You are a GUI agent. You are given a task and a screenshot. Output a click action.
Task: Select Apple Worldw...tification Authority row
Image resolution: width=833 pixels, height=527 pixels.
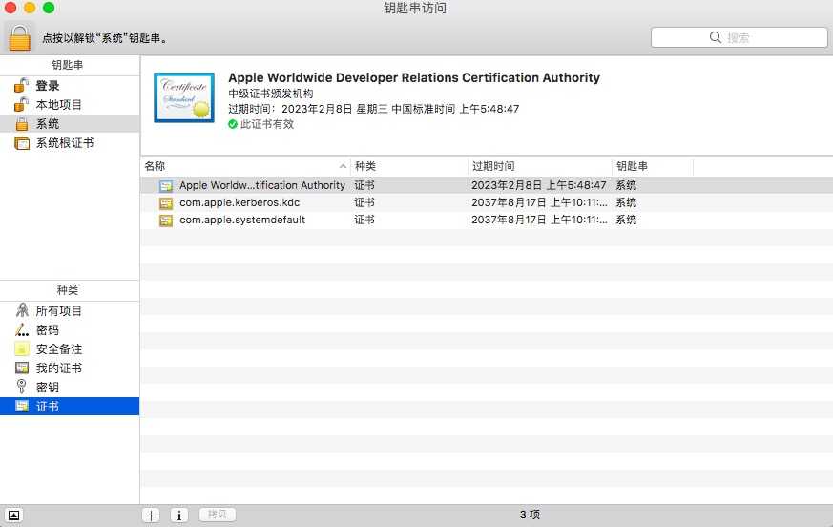(487, 185)
